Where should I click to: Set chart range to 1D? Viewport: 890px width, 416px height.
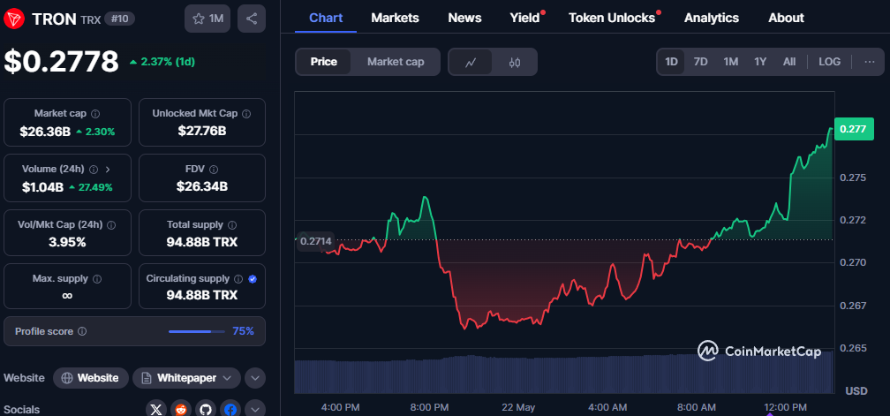click(671, 62)
